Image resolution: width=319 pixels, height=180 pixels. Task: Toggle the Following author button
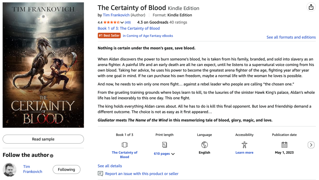(x=66, y=169)
